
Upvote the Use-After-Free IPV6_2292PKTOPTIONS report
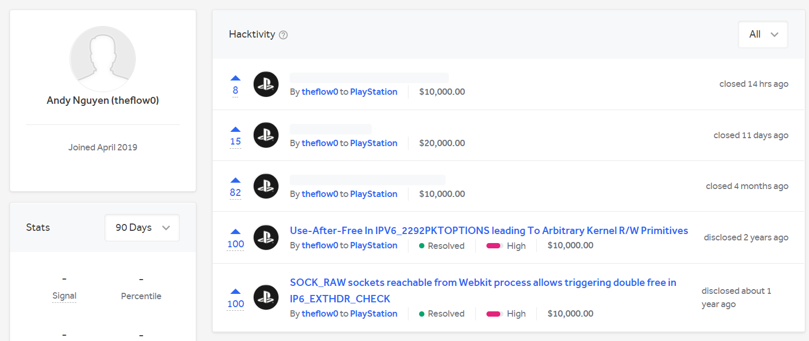(236, 231)
